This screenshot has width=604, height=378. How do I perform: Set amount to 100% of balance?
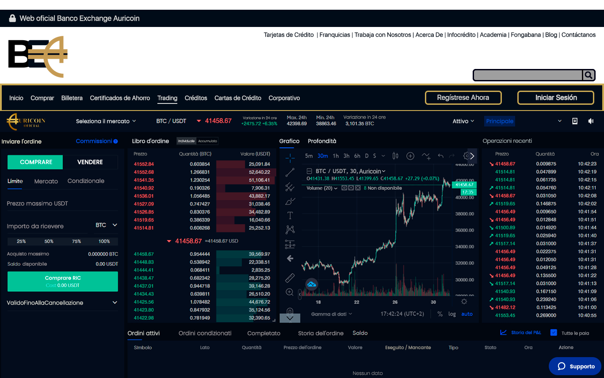coord(104,241)
